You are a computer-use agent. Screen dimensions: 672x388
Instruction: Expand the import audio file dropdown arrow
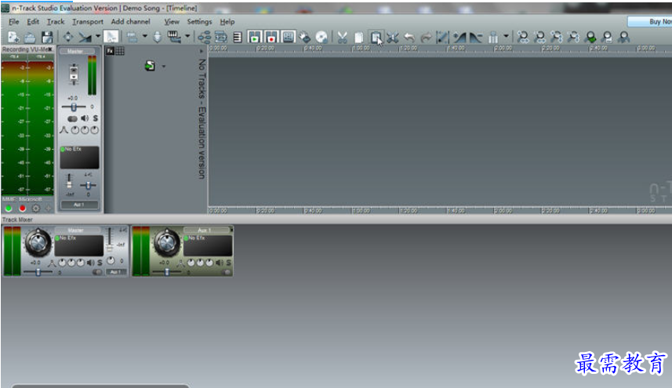[x=164, y=67]
